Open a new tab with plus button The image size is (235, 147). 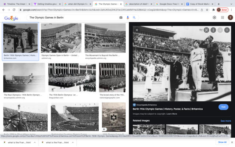pos(218,4)
